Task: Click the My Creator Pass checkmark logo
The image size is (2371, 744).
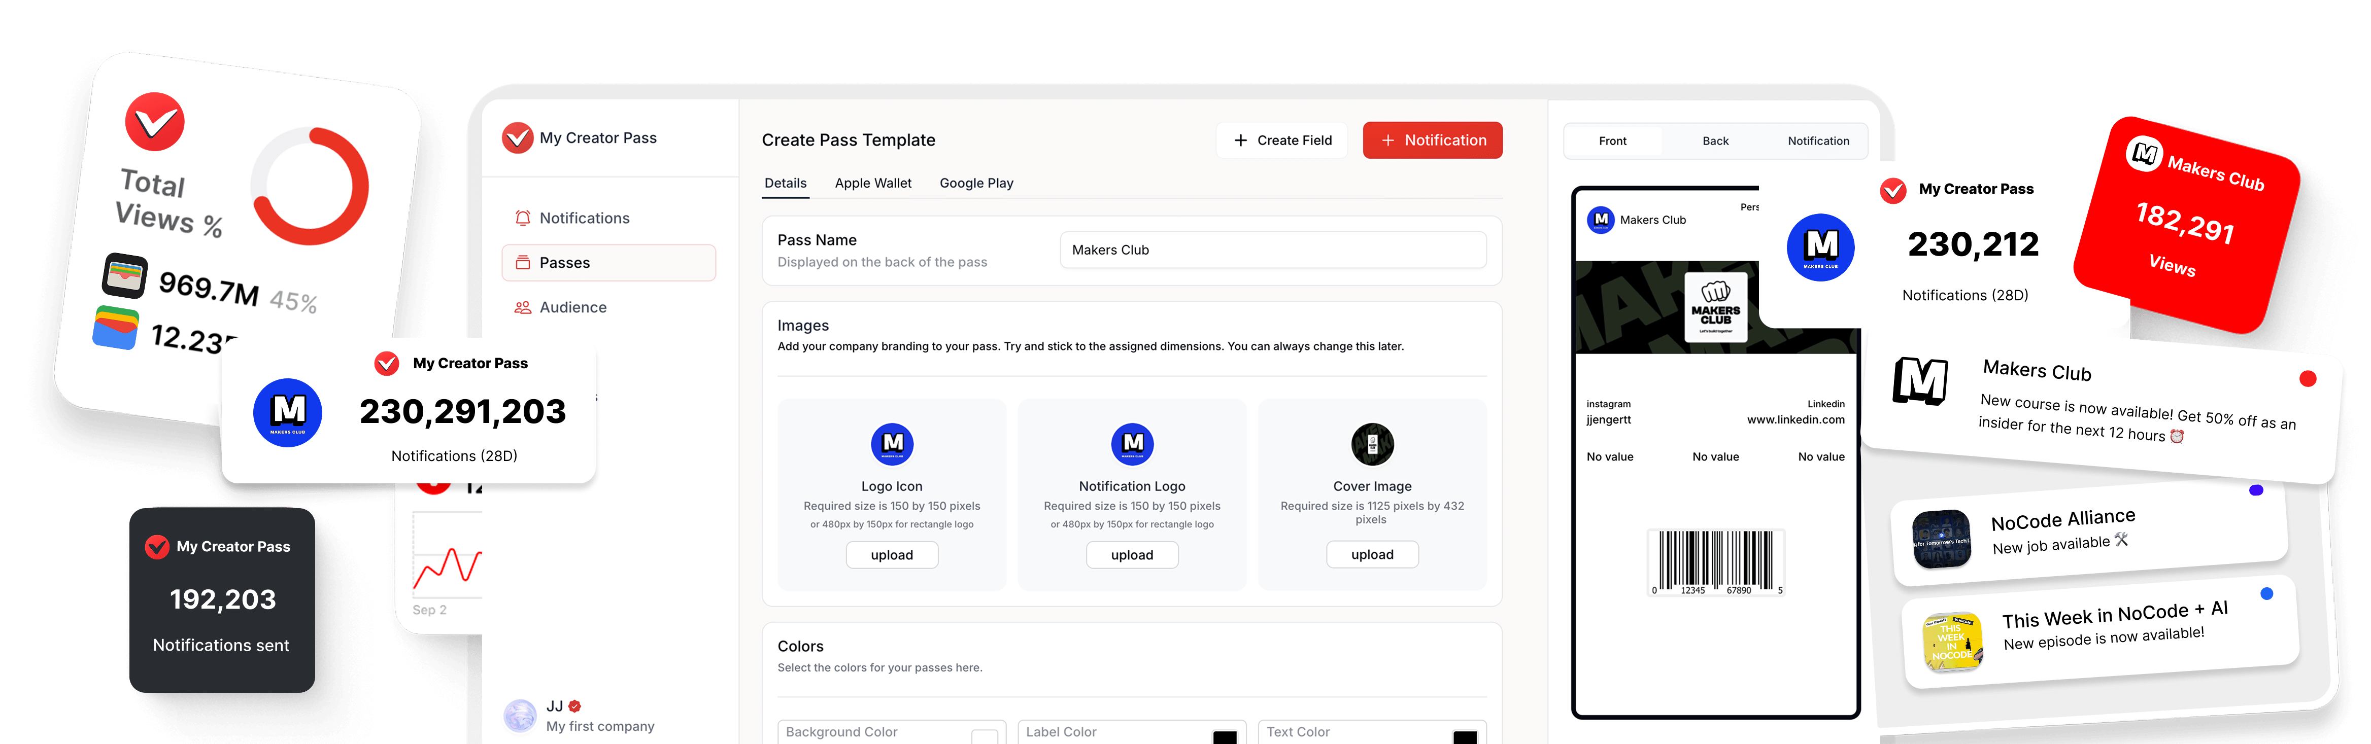Action: (517, 138)
